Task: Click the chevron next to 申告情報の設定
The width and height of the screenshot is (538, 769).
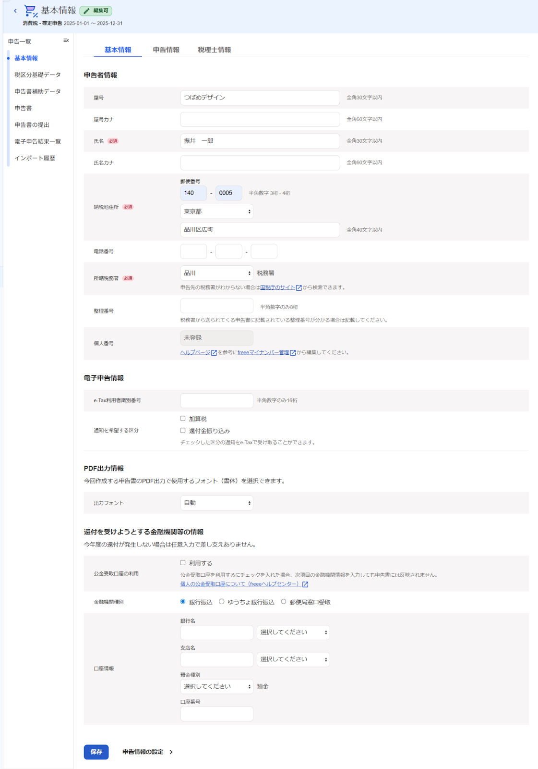Action: [171, 752]
